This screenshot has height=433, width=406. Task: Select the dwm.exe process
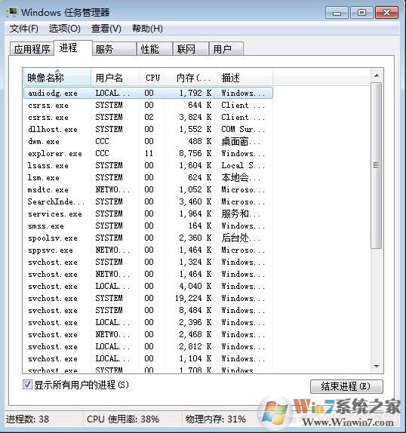[148, 141]
